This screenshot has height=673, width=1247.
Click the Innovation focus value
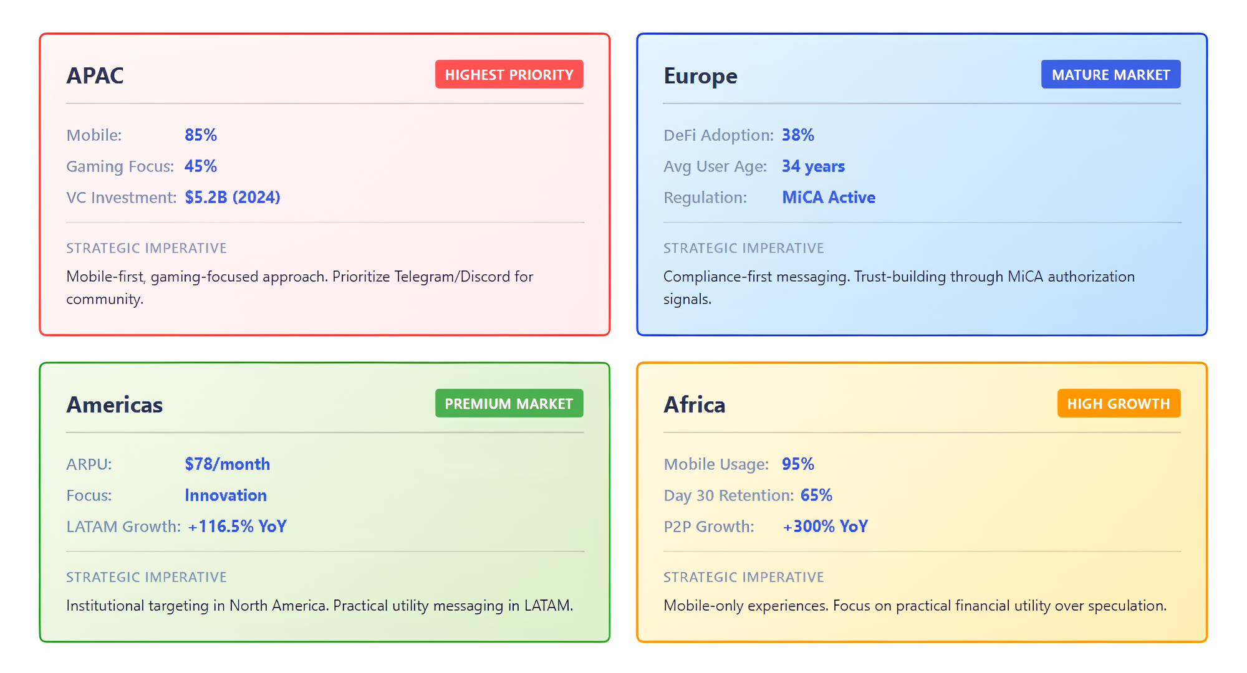(x=226, y=495)
